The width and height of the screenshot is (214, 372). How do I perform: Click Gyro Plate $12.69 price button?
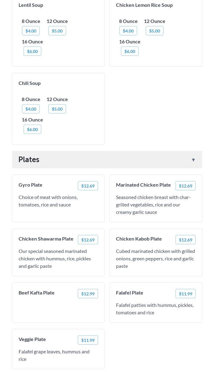pyautogui.click(x=88, y=186)
